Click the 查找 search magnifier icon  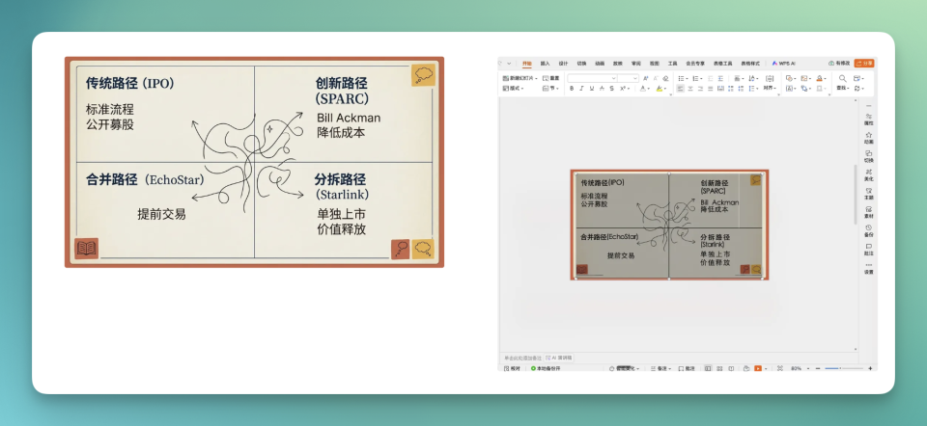click(842, 78)
